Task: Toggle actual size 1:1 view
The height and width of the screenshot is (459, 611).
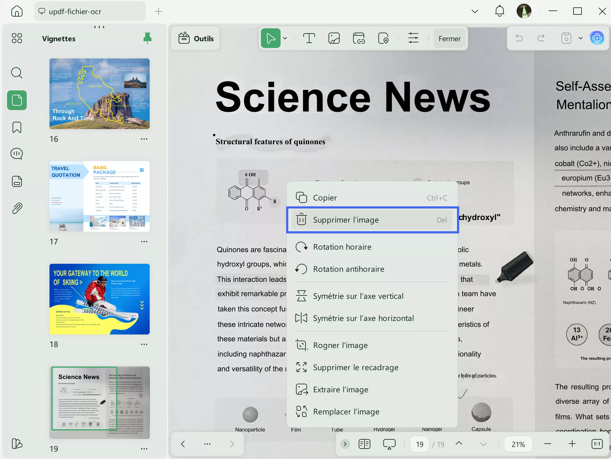Action: tap(597, 444)
